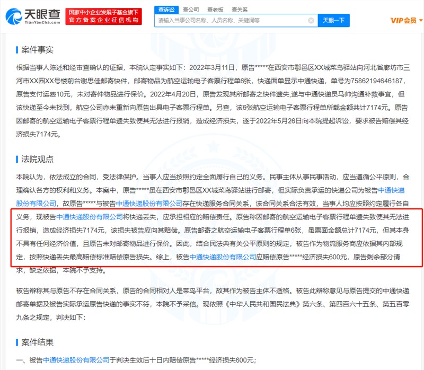Click the 中通快递 link ending the 快递公司为被告 line
Screen dimensions: 424x370
(x=391, y=190)
